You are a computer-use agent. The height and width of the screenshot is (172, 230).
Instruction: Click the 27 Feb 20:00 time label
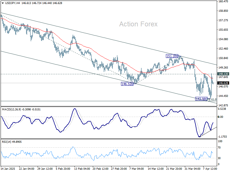pos(119,169)
